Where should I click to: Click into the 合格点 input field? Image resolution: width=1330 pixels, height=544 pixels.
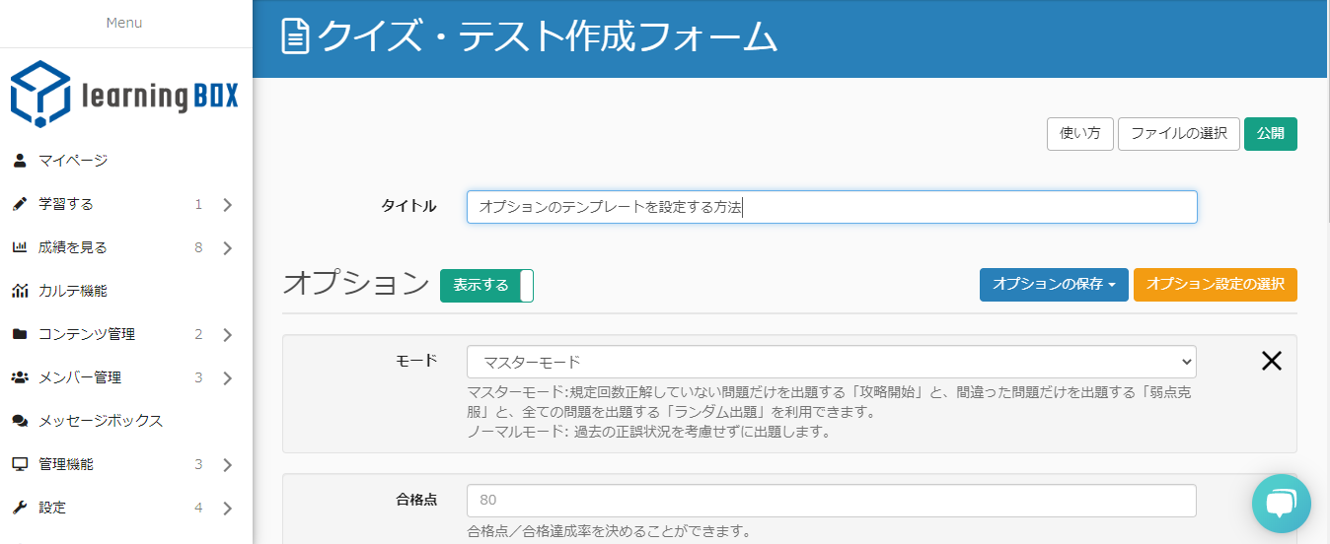tap(831, 501)
